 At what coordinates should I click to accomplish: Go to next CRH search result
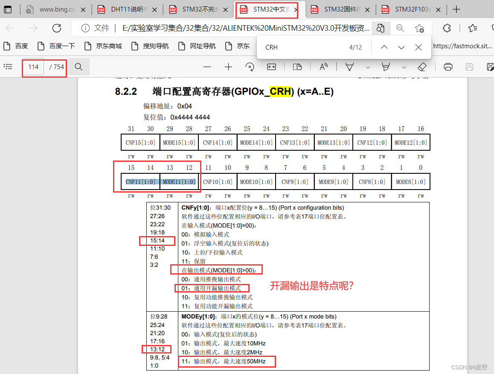(x=401, y=47)
